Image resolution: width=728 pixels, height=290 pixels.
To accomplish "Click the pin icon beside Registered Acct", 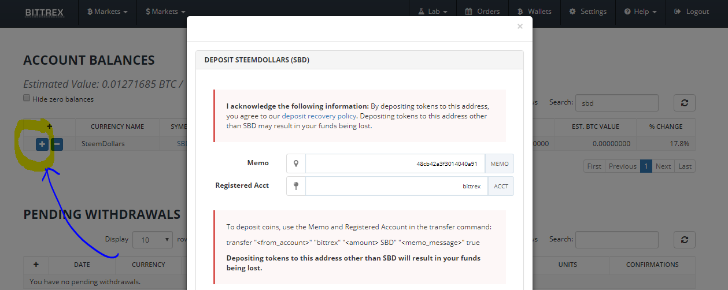I will pos(296,186).
